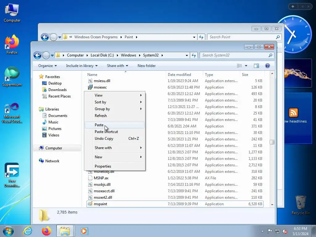This screenshot has height=237, width=316.
Task: Open the Share with toolbar dropdown
Action: (x=118, y=66)
